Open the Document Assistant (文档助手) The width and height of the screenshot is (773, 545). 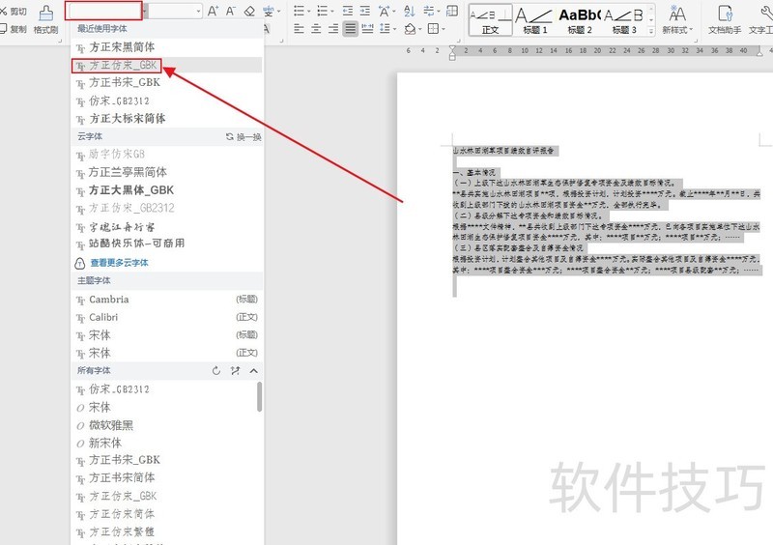725,20
